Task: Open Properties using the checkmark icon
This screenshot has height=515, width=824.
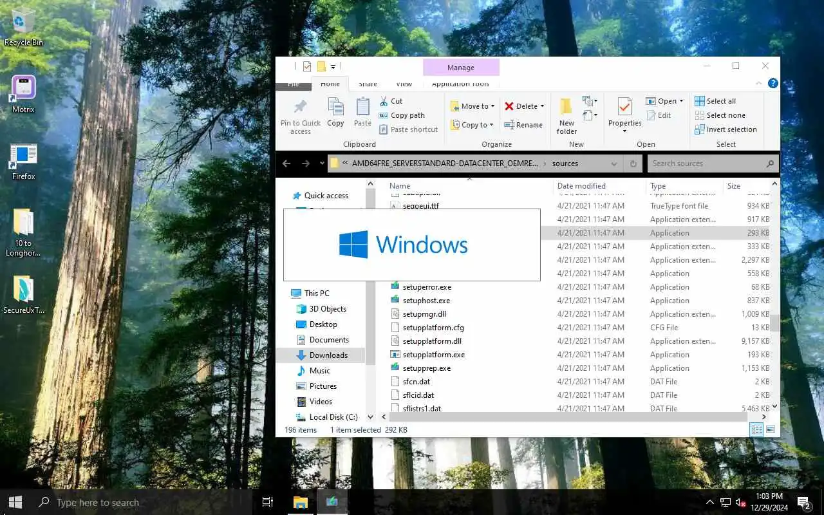Action: (624, 107)
